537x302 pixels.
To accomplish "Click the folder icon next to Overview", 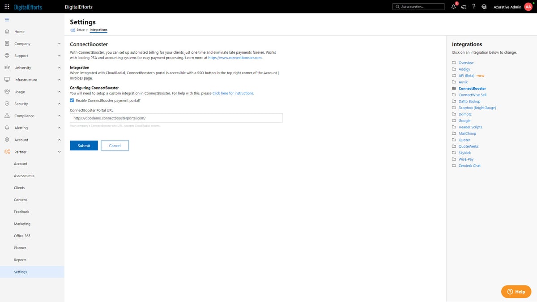I will [x=454, y=63].
